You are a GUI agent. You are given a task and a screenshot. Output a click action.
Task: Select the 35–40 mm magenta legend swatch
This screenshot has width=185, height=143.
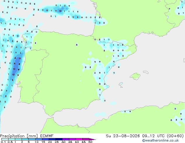coord(72,139)
